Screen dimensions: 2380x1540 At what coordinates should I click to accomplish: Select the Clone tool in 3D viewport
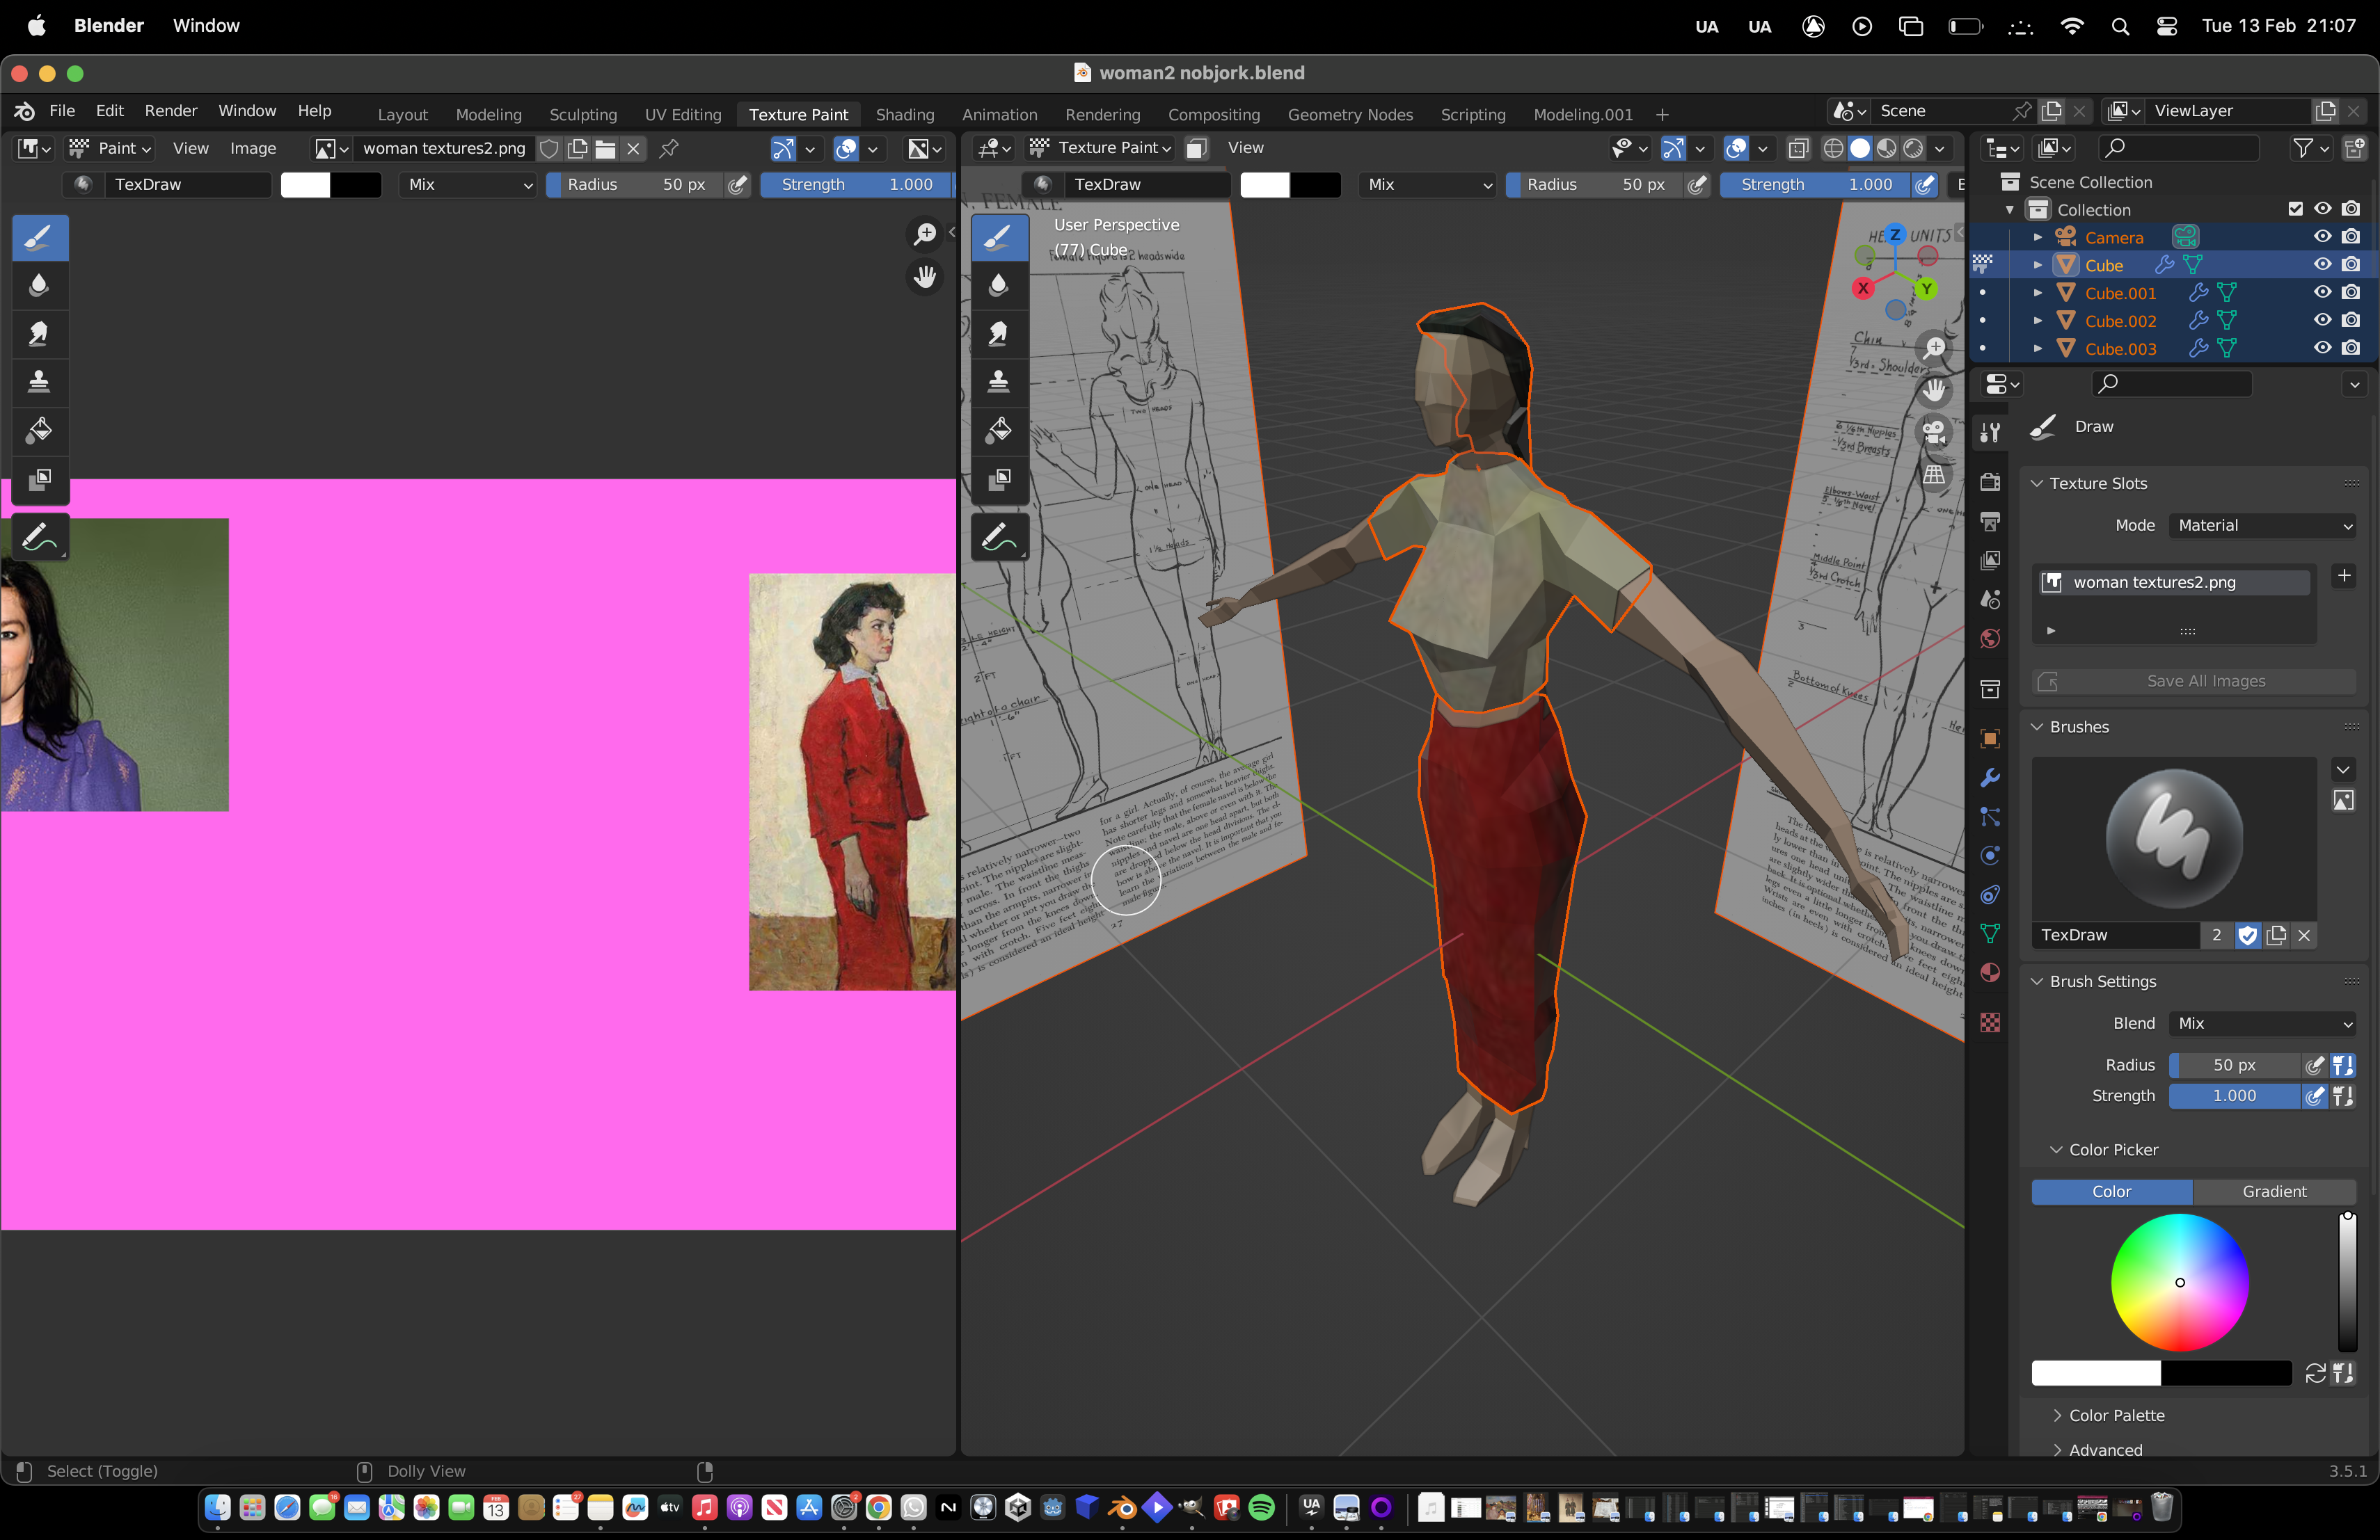coord(998,382)
